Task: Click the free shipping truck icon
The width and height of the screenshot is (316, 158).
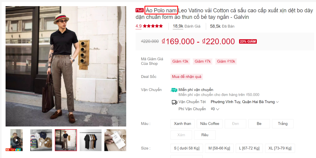Action: (174, 90)
